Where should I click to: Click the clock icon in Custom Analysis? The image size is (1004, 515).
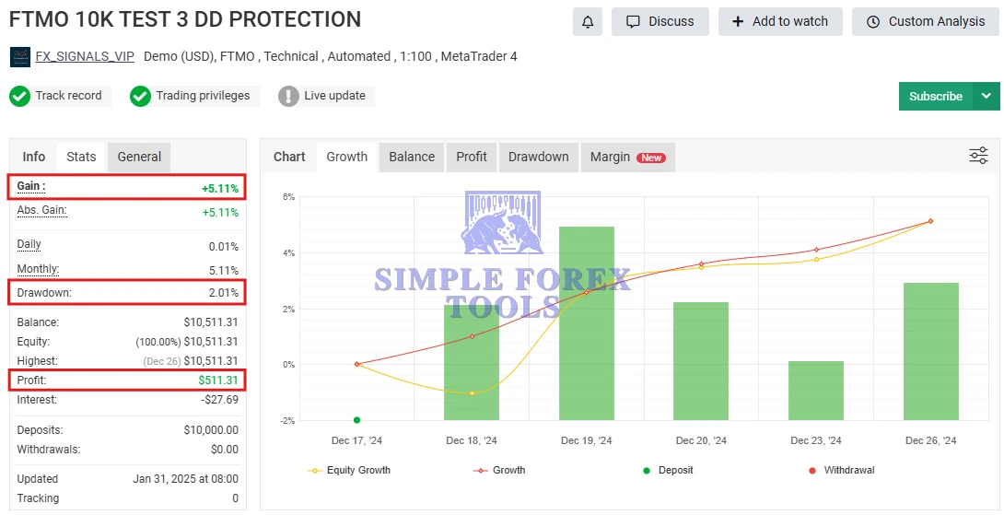point(873,21)
